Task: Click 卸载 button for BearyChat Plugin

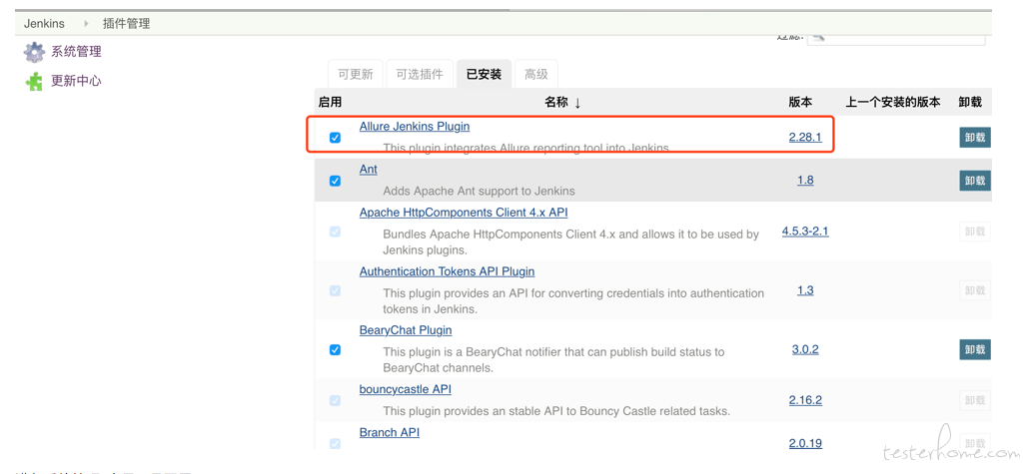Action: tap(975, 349)
